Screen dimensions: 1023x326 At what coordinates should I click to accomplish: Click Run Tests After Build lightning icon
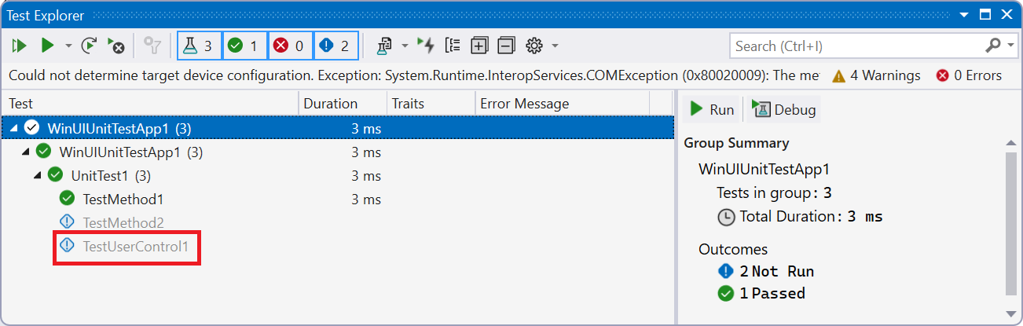[426, 46]
